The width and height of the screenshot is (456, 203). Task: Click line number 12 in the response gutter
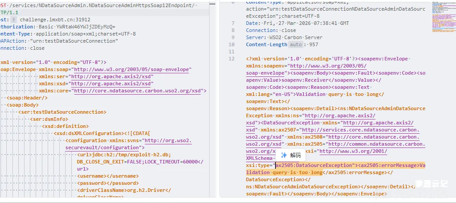tap(231, 59)
